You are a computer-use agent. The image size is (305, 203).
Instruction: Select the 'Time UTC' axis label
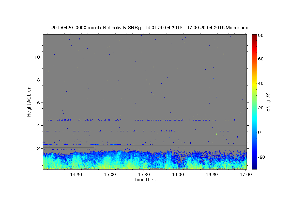tap(145, 180)
